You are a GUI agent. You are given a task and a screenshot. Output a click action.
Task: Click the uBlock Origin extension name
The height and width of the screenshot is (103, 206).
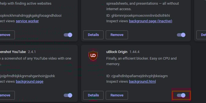pyautogui.click(x=117, y=52)
